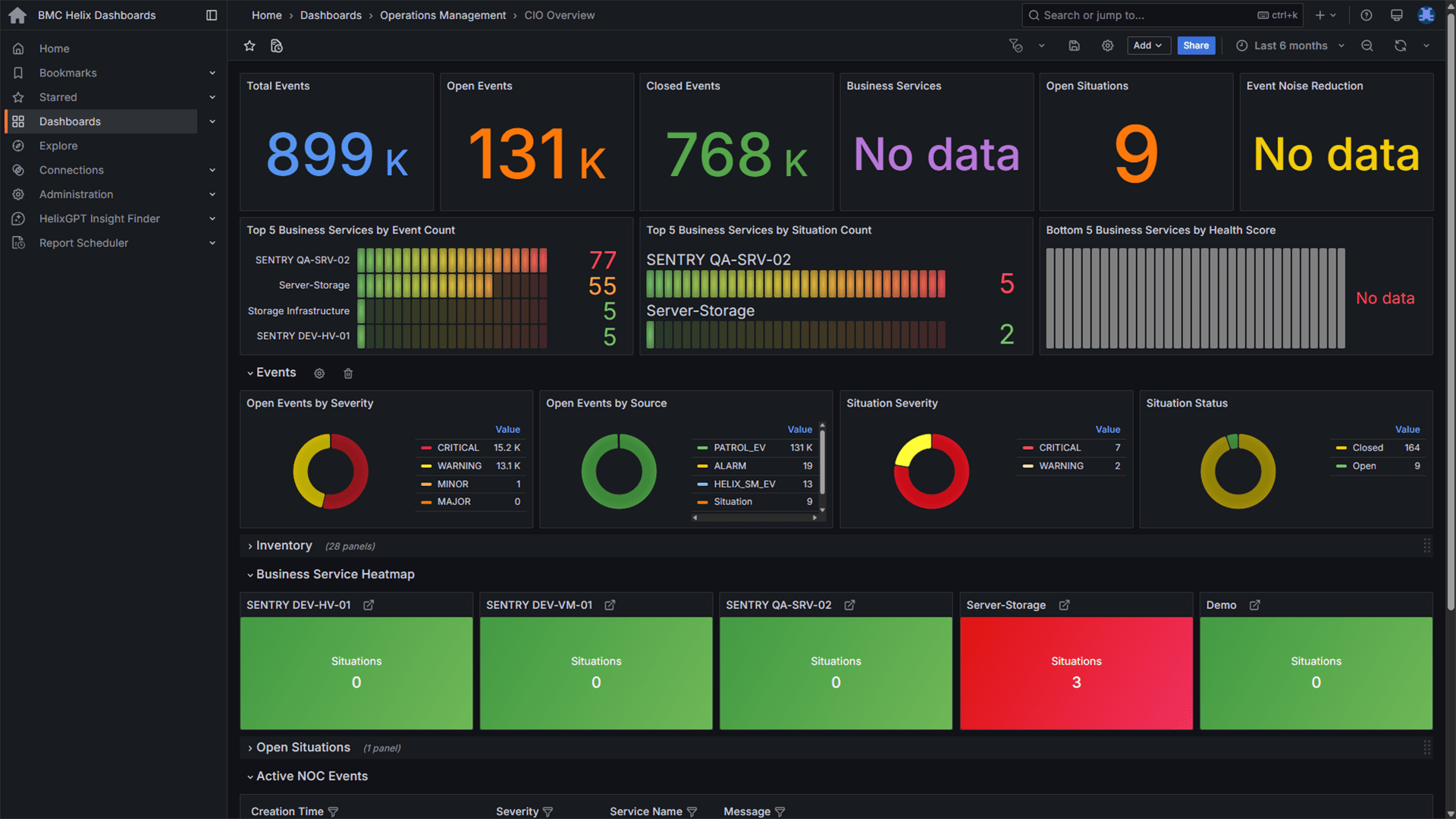Toggle CRITICAL series in Open Events by Severity

click(457, 448)
